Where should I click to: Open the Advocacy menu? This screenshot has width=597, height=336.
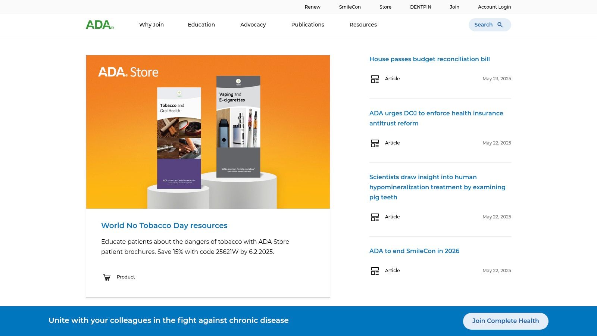[253, 25]
